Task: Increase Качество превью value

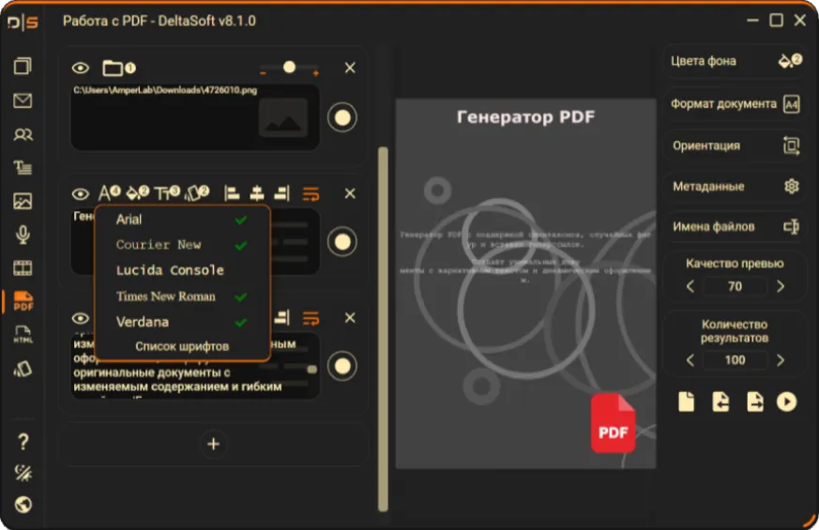Action: pos(781,286)
